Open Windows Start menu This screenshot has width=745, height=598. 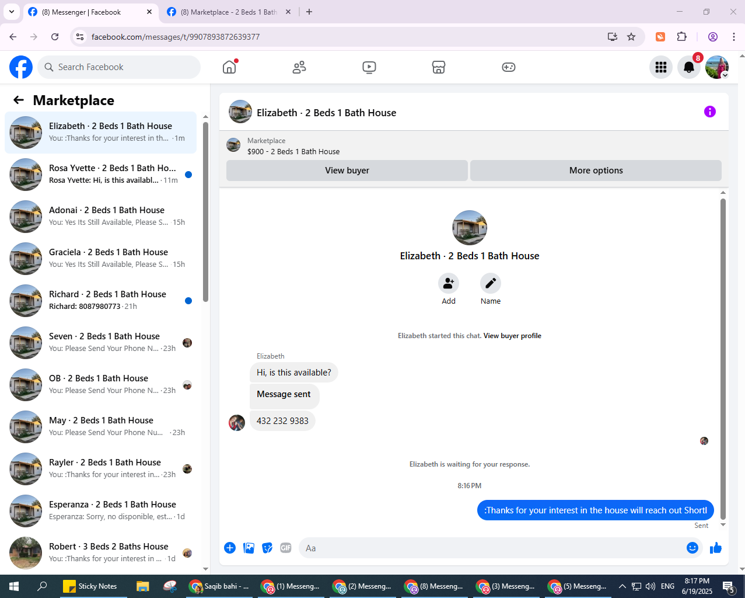pos(14,586)
